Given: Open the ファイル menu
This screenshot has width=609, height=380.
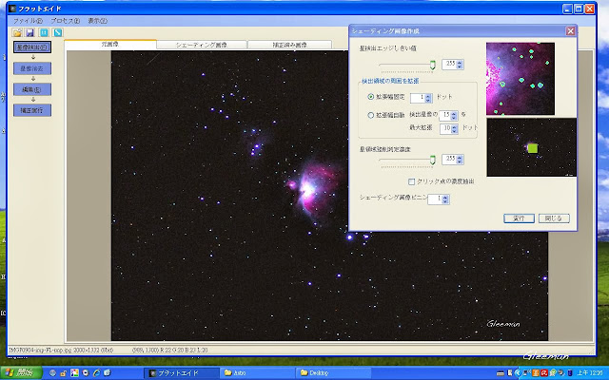Looking at the screenshot, I should 28,21.
